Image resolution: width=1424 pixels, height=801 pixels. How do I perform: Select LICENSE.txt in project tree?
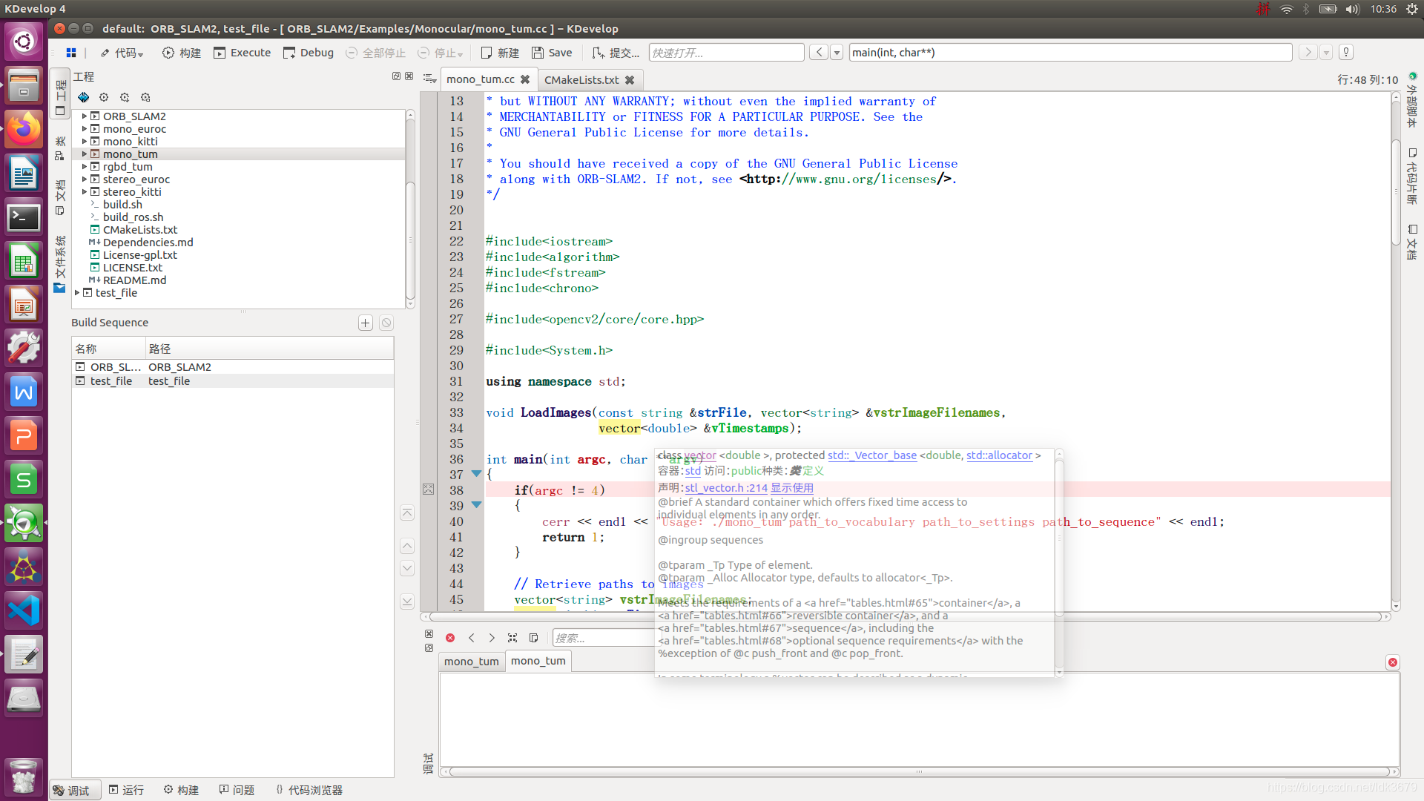[x=132, y=268]
